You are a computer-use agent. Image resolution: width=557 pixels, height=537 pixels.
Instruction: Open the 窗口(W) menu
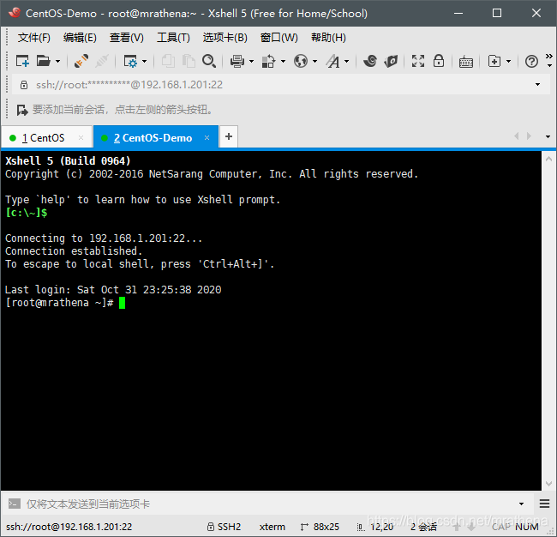[x=278, y=38]
